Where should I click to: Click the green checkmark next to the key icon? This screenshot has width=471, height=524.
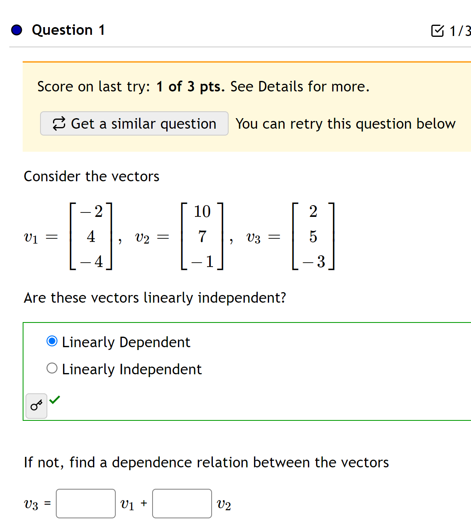coord(55,400)
